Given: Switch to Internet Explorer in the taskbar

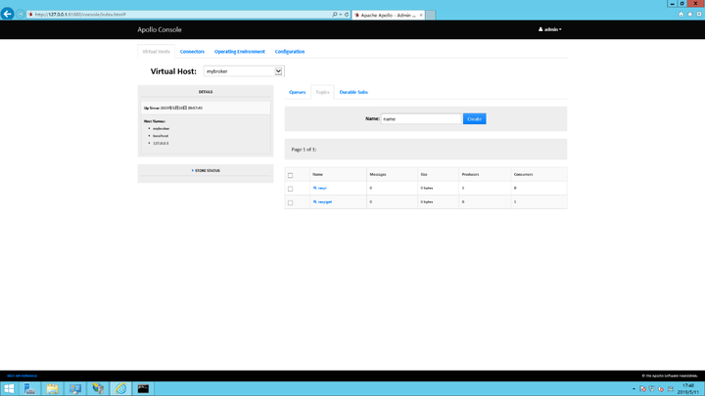Looking at the screenshot, I should click(121, 388).
